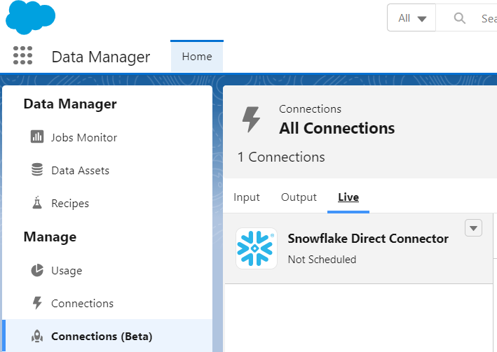Switch to the Input tab
The image size is (497, 352).
(x=247, y=197)
